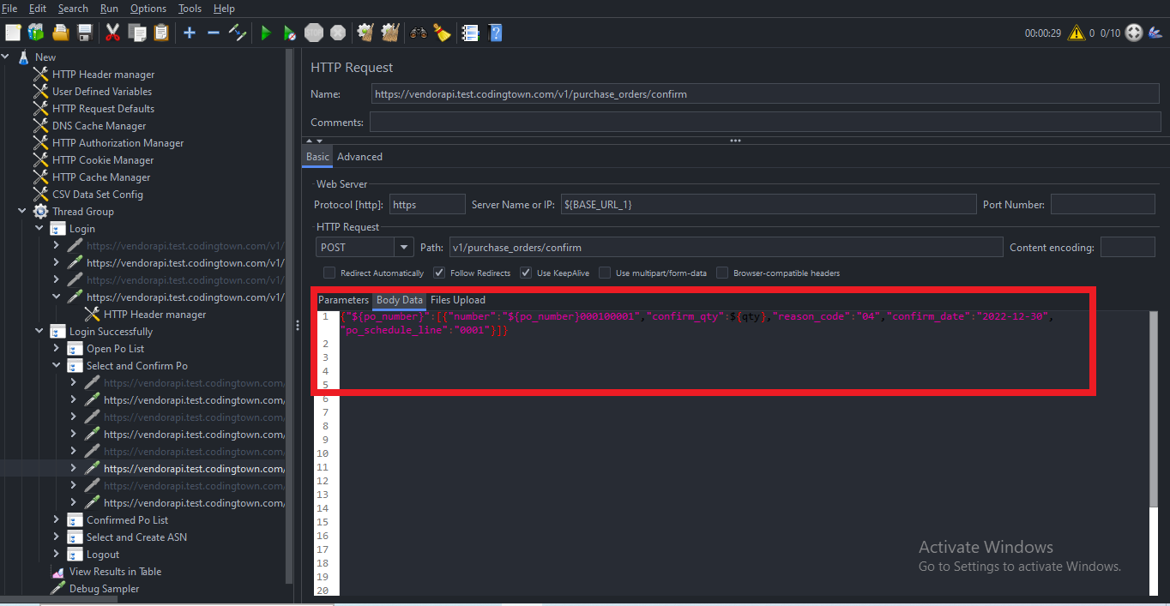Click the yellow warning triangle log icon
Screen dimensions: 1170x606
(1076, 33)
